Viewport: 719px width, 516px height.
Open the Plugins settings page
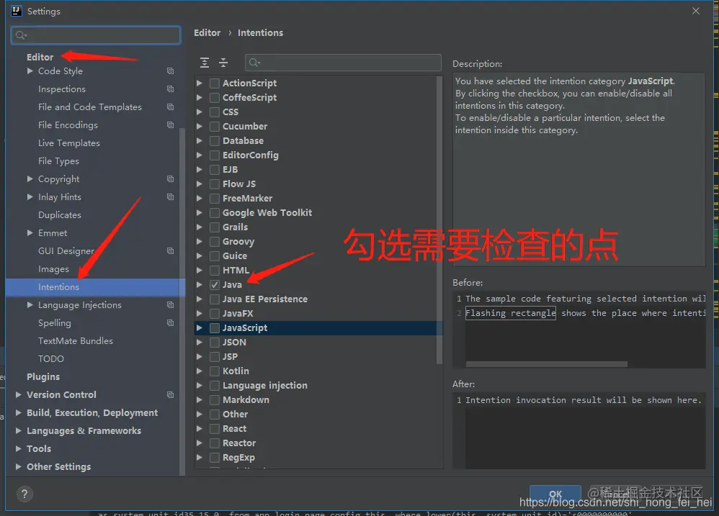click(x=43, y=377)
